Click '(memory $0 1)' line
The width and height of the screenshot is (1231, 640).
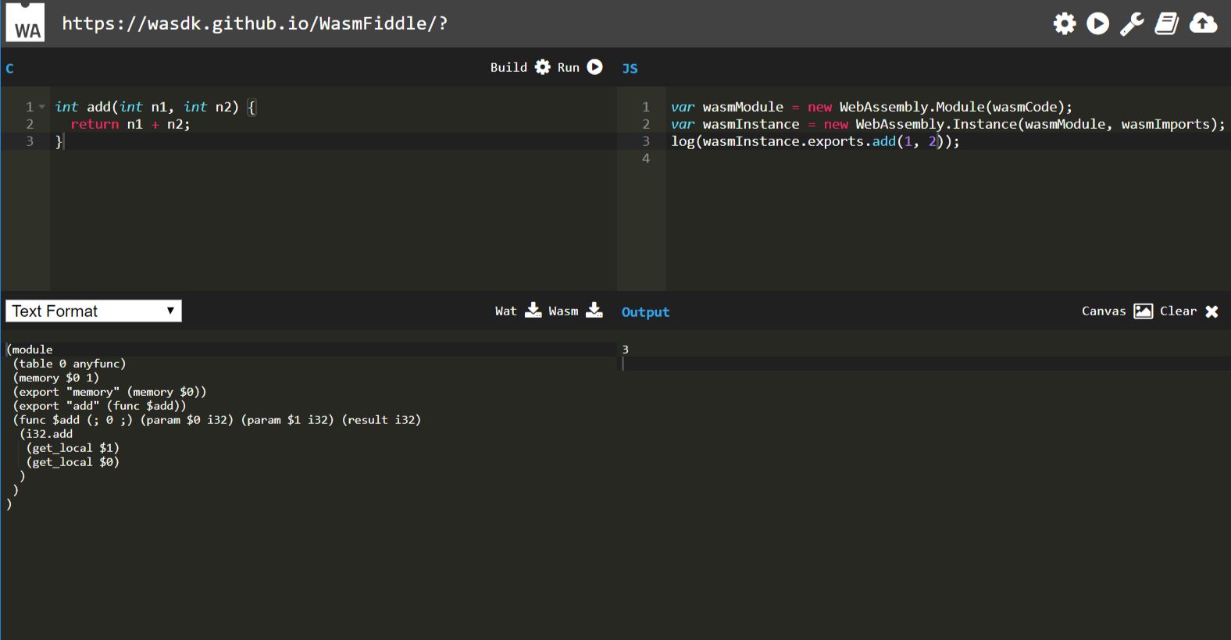click(x=55, y=378)
